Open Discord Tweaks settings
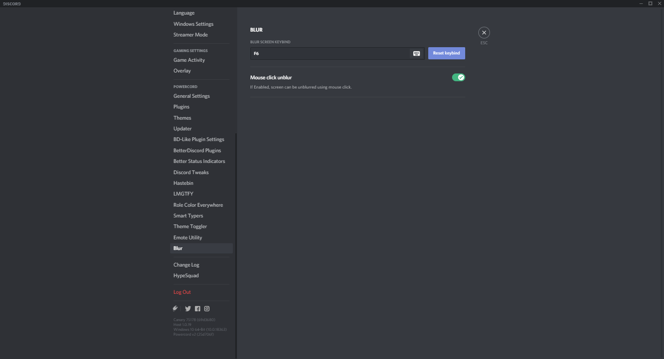Image resolution: width=664 pixels, height=359 pixels. pos(201,172)
